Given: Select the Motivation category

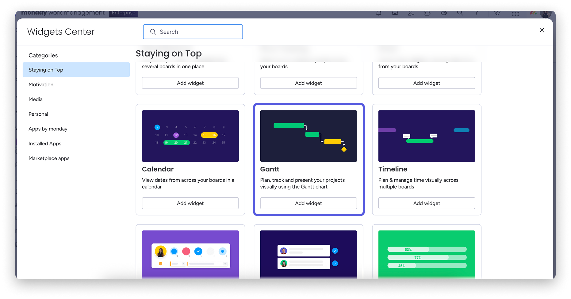Looking at the screenshot, I should pos(76,84).
